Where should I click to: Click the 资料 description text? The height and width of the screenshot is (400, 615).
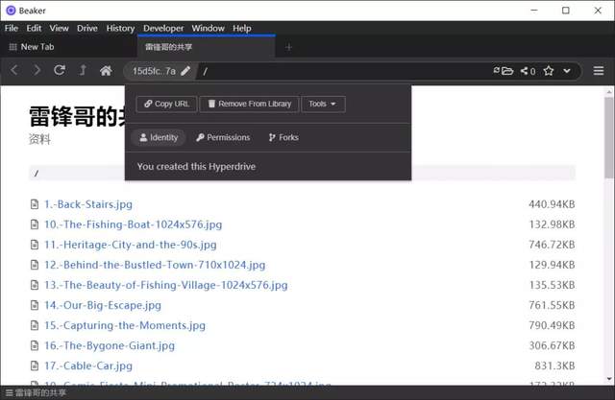tap(39, 139)
